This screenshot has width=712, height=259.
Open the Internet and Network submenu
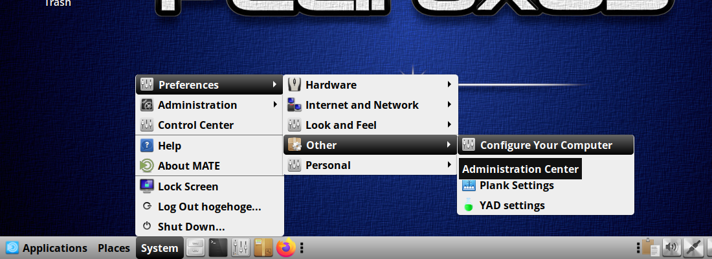(370, 105)
